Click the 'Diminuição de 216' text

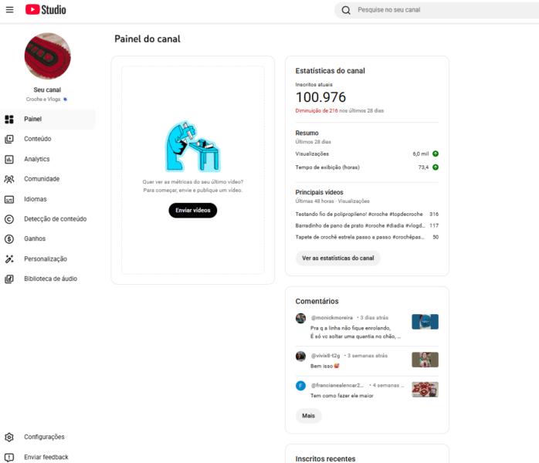pos(317,110)
